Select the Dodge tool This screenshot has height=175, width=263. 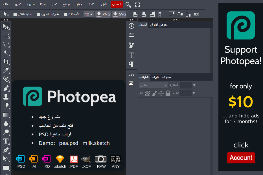[x=6, y=132]
